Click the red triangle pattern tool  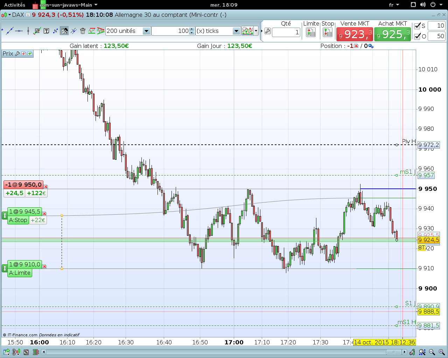coord(101,31)
